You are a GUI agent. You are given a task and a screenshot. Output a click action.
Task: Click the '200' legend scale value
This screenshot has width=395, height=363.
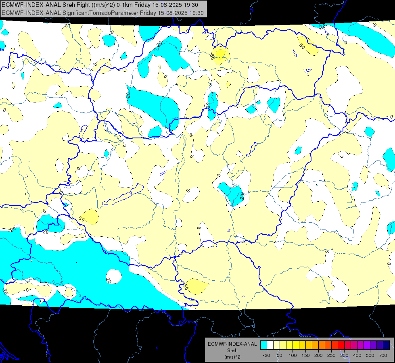(318, 355)
